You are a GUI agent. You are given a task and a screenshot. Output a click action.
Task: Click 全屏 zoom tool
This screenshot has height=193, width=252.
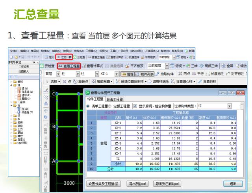pos(227,66)
